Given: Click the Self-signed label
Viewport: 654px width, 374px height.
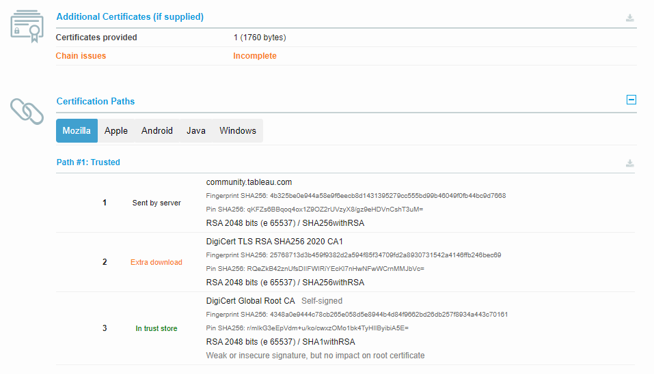Looking at the screenshot, I should (322, 301).
